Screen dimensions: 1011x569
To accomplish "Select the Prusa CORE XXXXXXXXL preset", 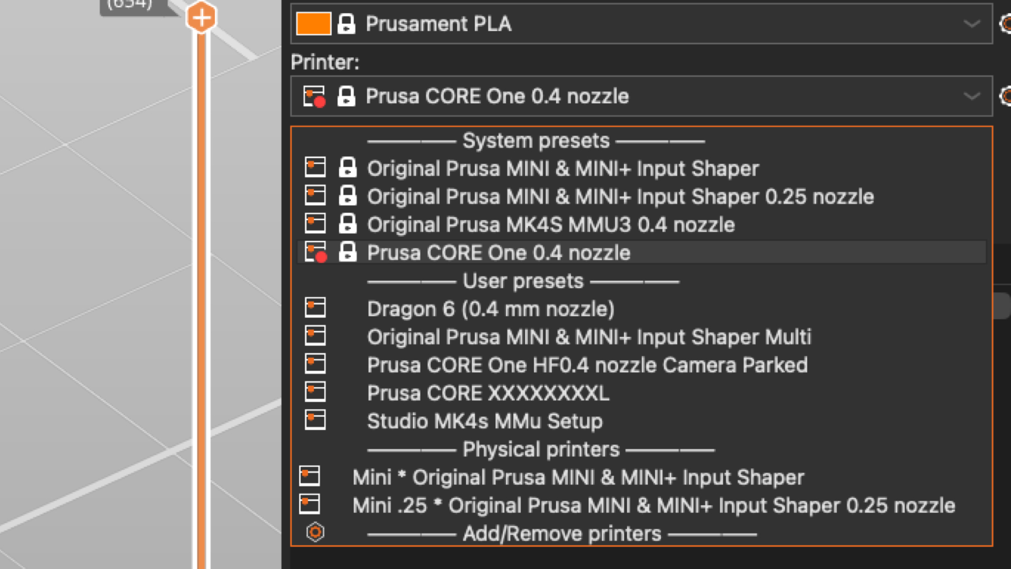I will (641, 393).
